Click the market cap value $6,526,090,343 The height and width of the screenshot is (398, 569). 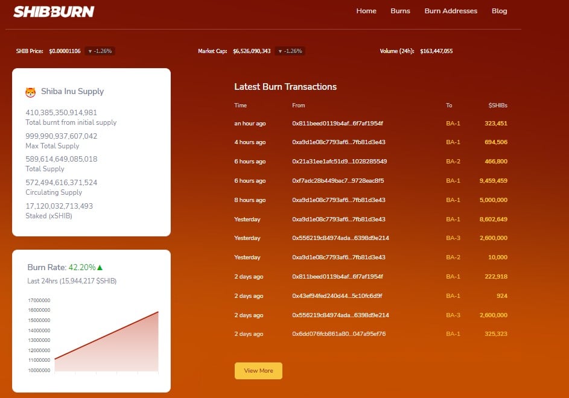coord(252,51)
